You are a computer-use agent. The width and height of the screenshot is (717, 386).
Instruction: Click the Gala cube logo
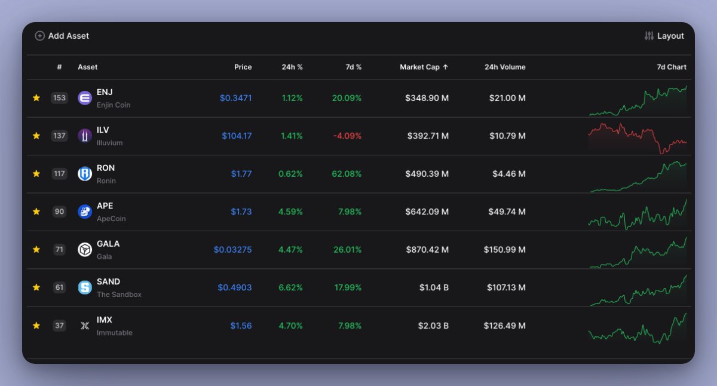coord(84,250)
